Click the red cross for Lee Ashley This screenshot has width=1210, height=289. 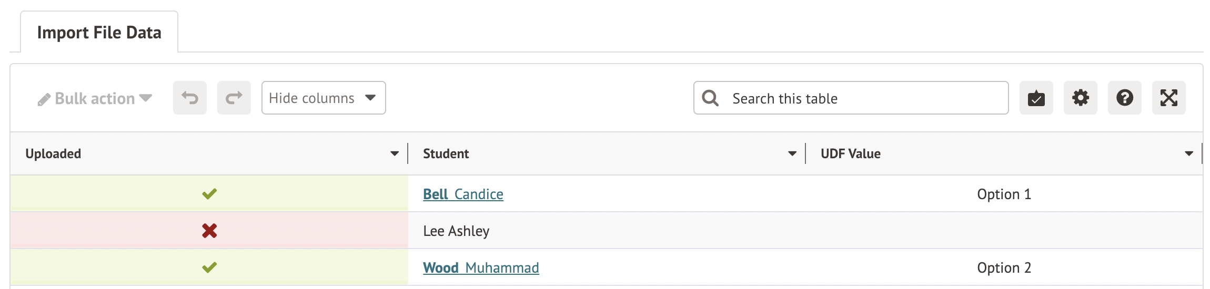209,231
